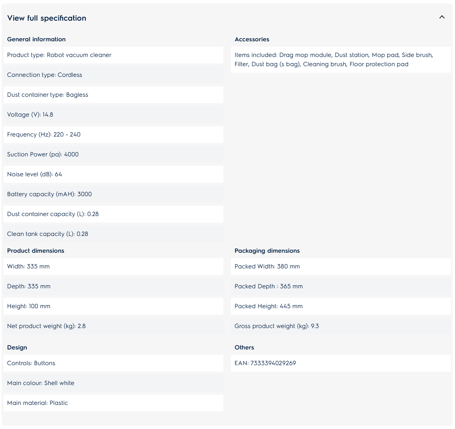This screenshot has height=429, width=455.
Task: Click the Battery capacity 3000 row
Action: [114, 194]
